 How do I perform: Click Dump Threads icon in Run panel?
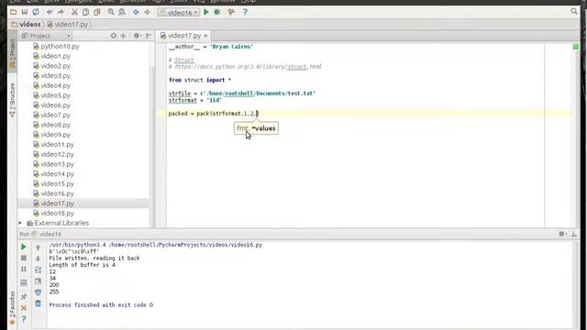click(24, 282)
